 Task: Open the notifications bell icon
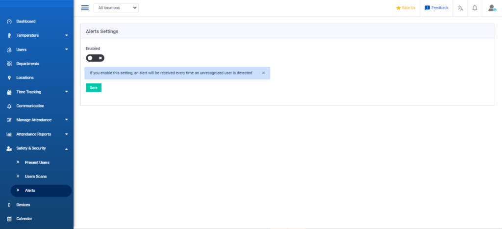pyautogui.click(x=475, y=8)
